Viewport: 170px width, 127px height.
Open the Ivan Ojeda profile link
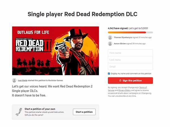click(23, 80)
